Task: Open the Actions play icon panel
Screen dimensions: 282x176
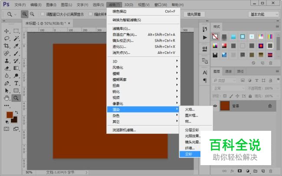Action: [205, 37]
